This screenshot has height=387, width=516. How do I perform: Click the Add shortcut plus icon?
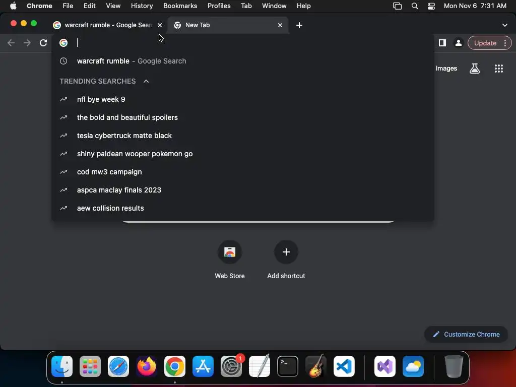coord(286,252)
